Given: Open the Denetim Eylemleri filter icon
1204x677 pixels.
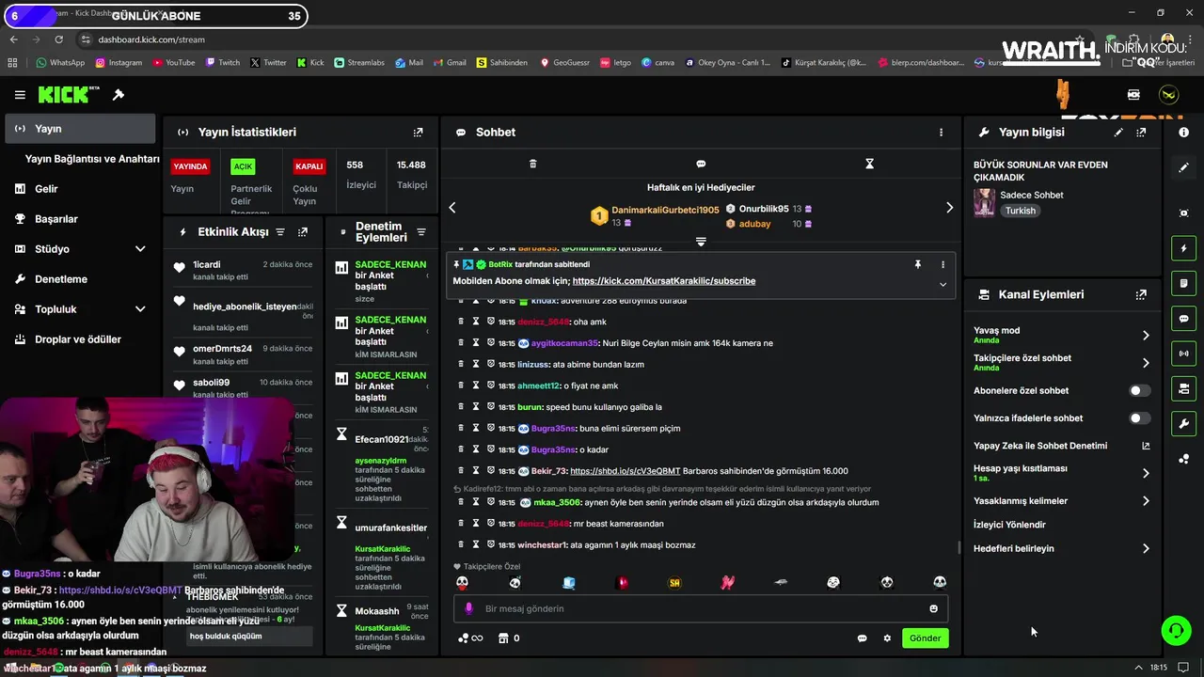Looking at the screenshot, I should pyautogui.click(x=421, y=232).
